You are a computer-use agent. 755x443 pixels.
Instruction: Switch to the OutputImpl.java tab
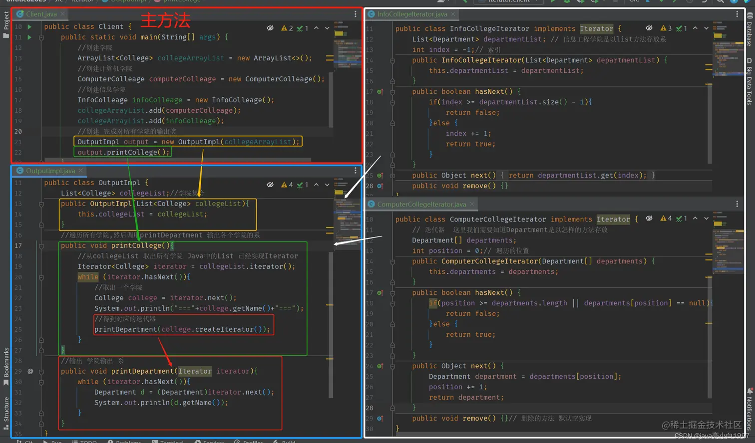tap(49, 171)
